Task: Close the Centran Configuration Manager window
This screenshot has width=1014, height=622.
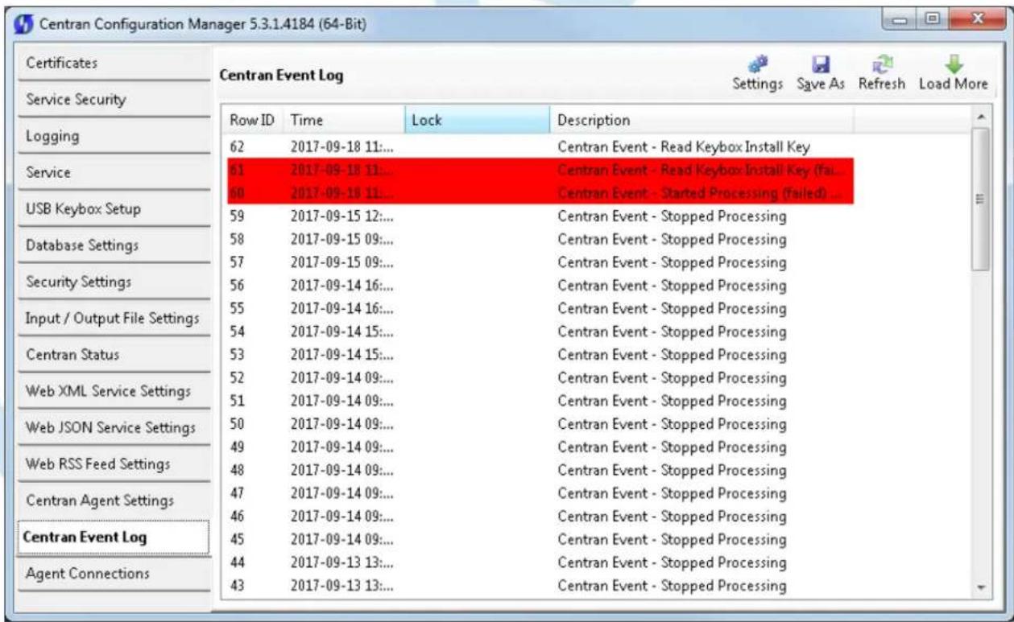Action: coord(976,19)
